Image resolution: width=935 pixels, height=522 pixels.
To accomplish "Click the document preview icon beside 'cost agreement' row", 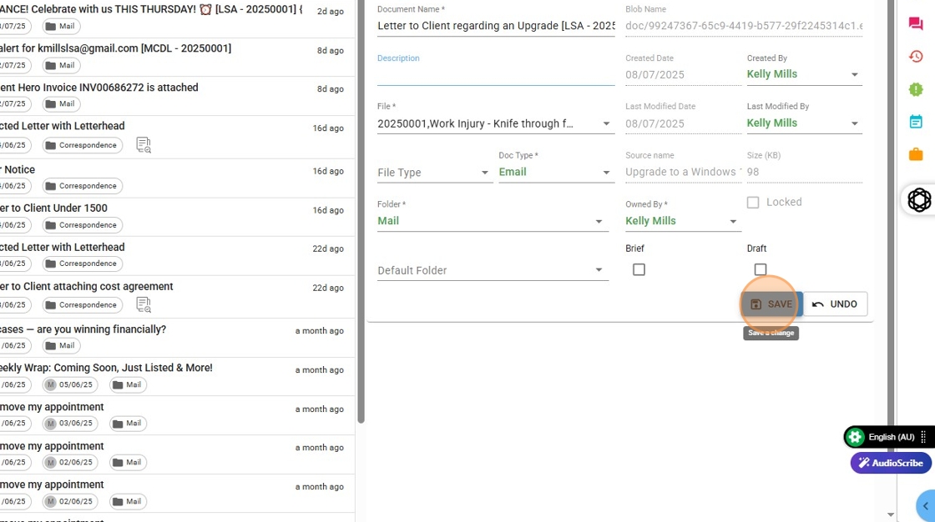I will [144, 305].
